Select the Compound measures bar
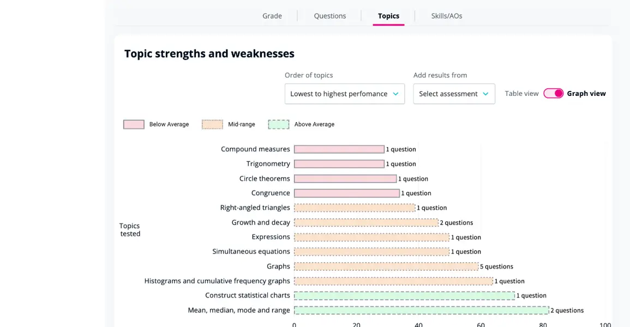The image size is (630, 327). (339, 149)
